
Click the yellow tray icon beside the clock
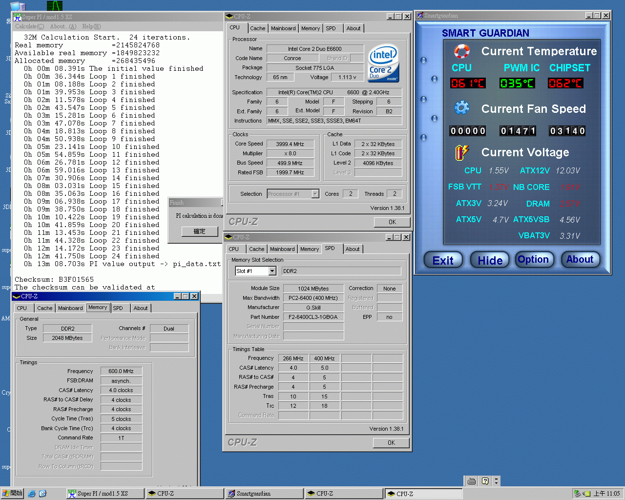tap(586, 494)
